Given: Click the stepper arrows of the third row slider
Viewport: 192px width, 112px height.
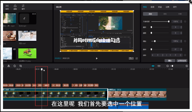Looking at the screenshot, I should click(181, 33).
